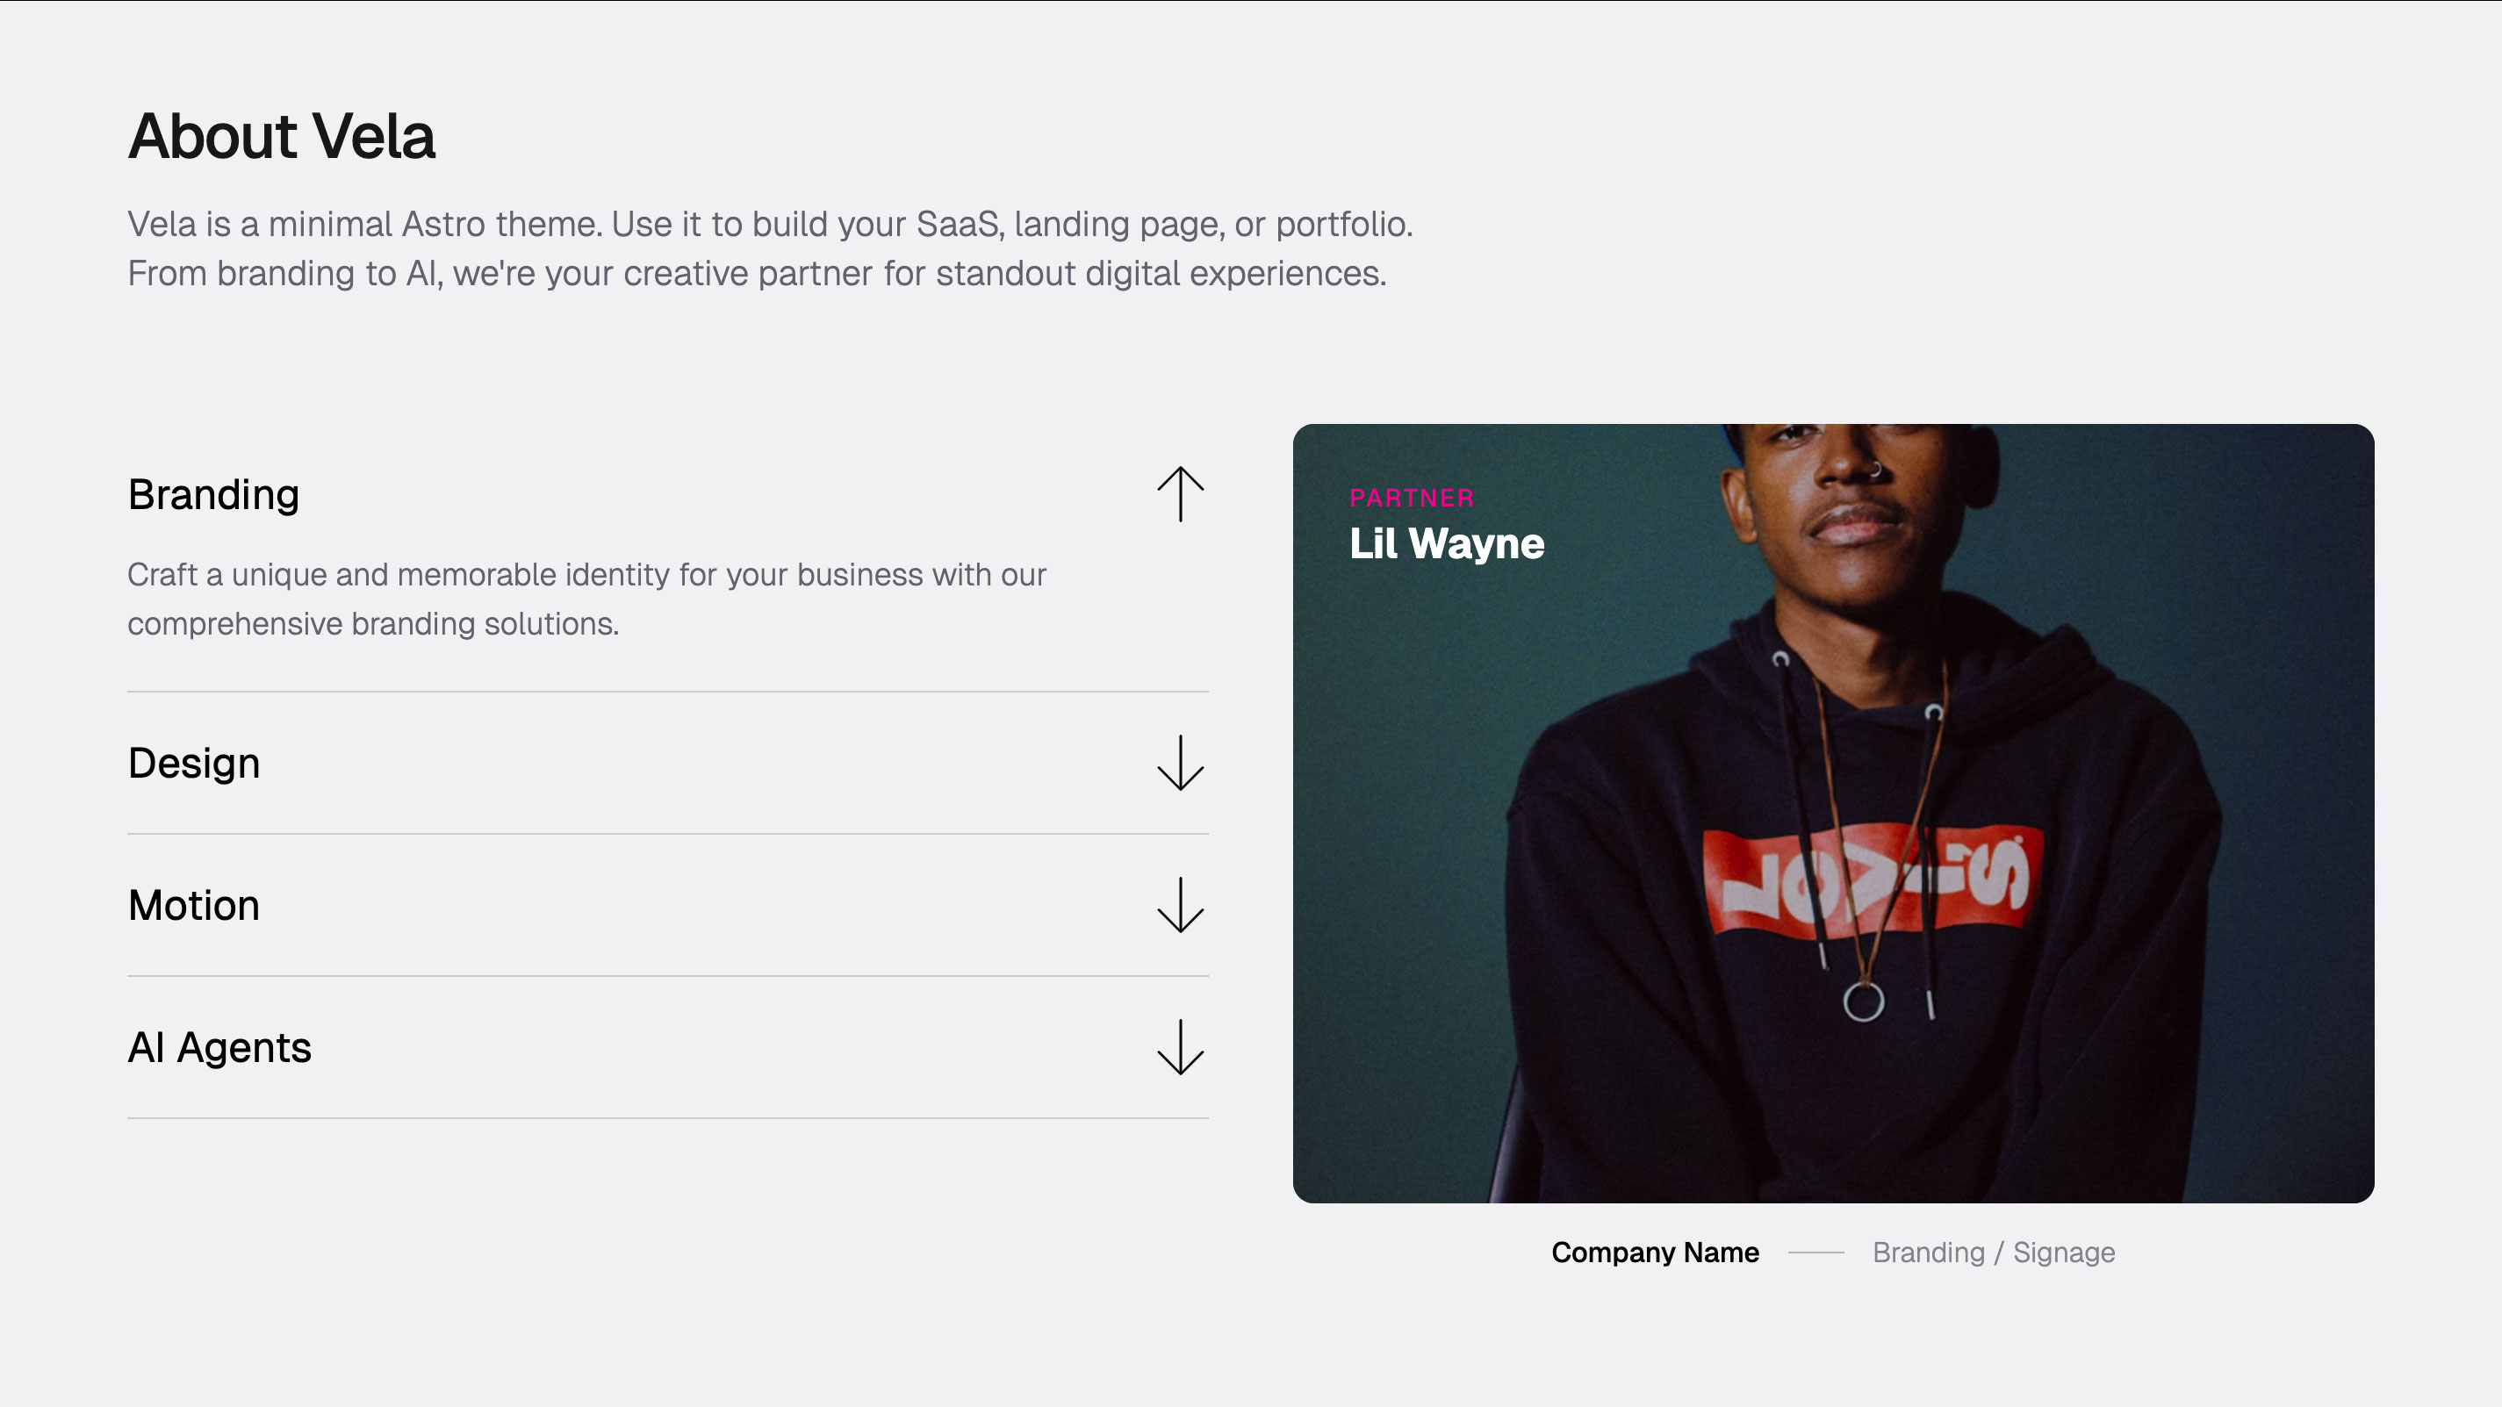Click the down arrow beside Design
Screen dimensions: 2502x1407
point(1180,764)
